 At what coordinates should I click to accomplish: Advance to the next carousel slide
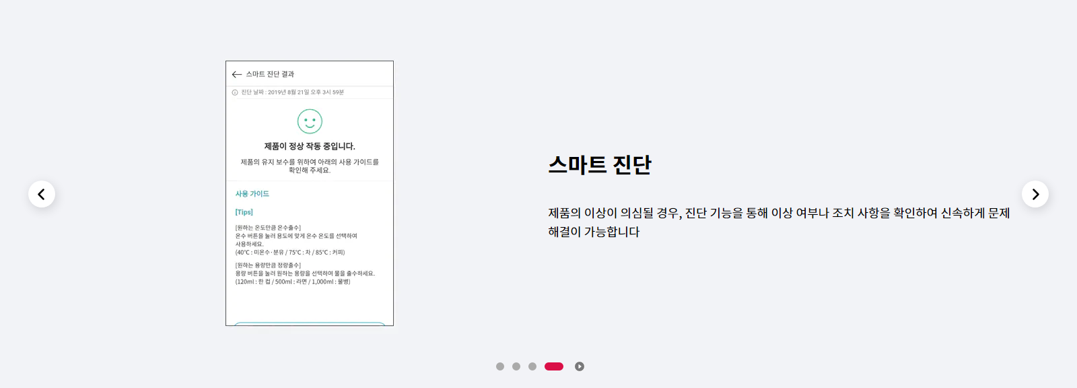pos(1035,194)
